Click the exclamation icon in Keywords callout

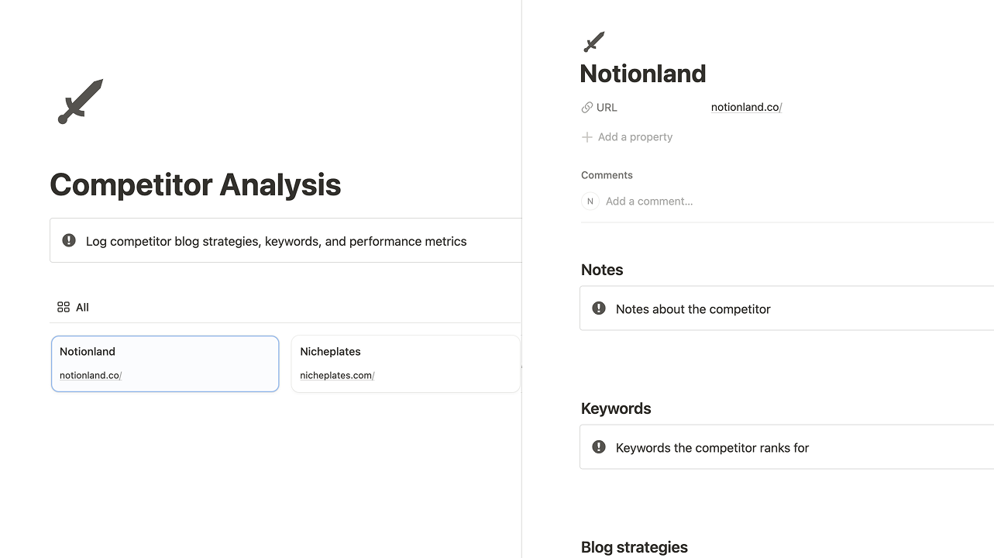point(599,447)
